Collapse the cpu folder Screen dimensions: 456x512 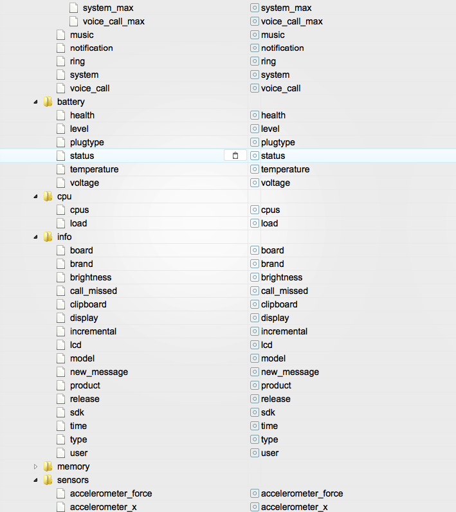pyautogui.click(x=35, y=197)
